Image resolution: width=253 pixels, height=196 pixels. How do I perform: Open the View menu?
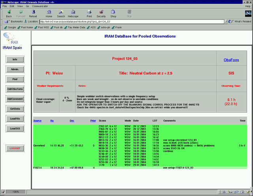pos(20,6)
